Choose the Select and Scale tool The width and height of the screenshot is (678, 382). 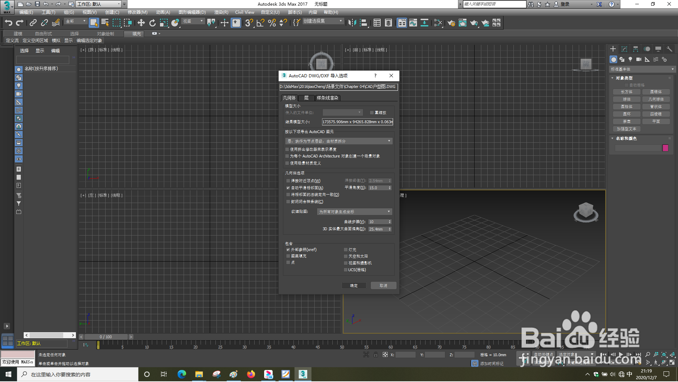(x=163, y=23)
